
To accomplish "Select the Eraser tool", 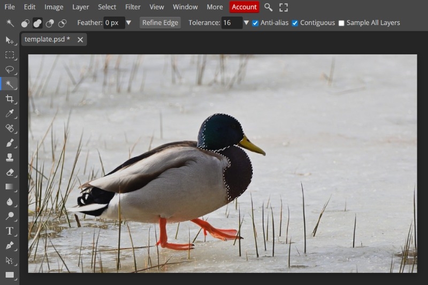I will point(10,172).
